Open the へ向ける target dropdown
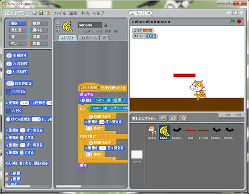The image size is (249, 194). tap(9, 92)
